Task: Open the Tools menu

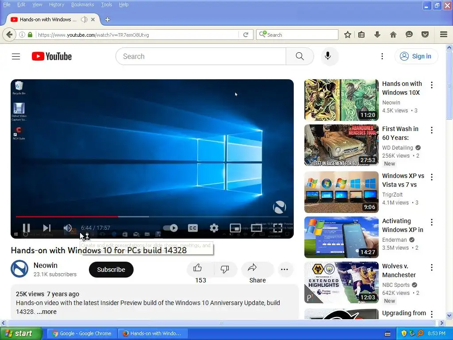Action: [x=106, y=4]
